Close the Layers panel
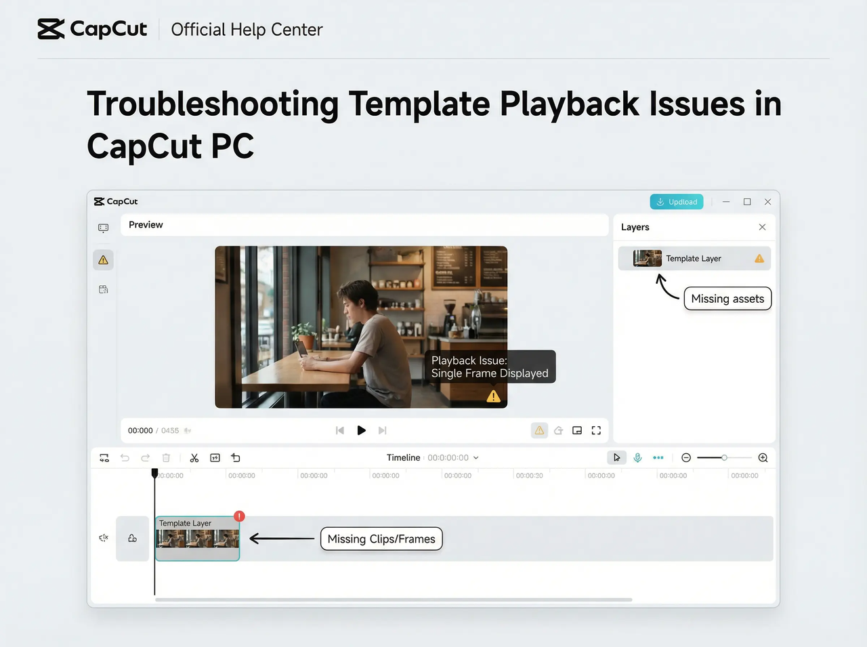This screenshot has width=867, height=647. point(762,227)
